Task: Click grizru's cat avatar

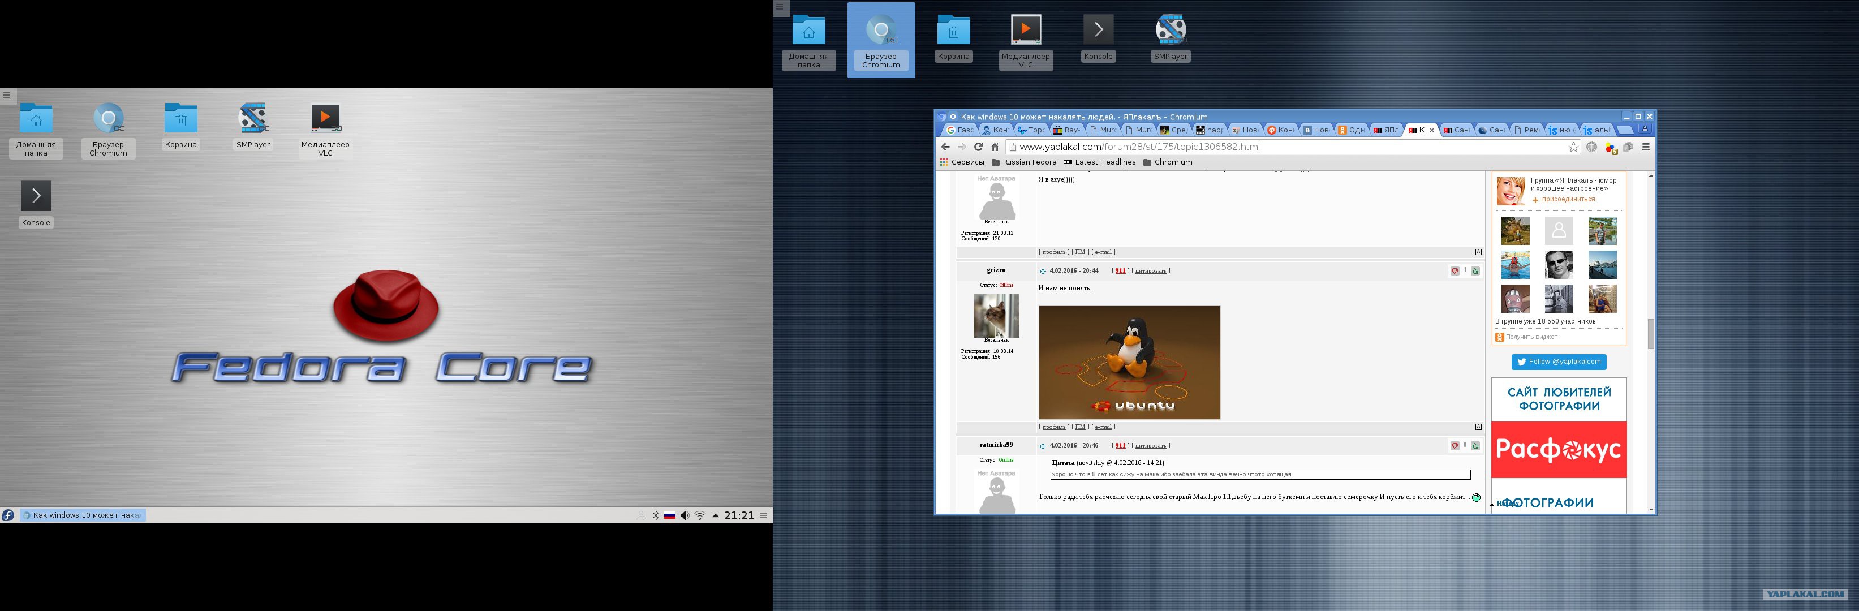Action: click(x=997, y=316)
